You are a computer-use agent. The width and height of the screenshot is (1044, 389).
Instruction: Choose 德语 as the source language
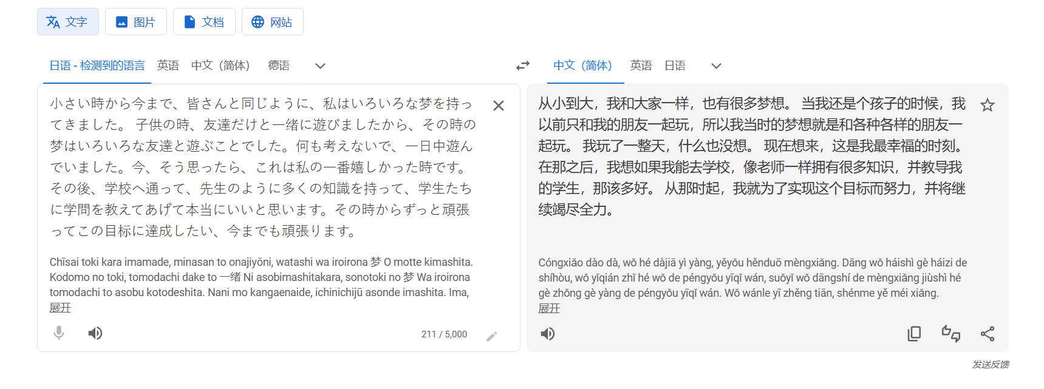click(x=279, y=66)
